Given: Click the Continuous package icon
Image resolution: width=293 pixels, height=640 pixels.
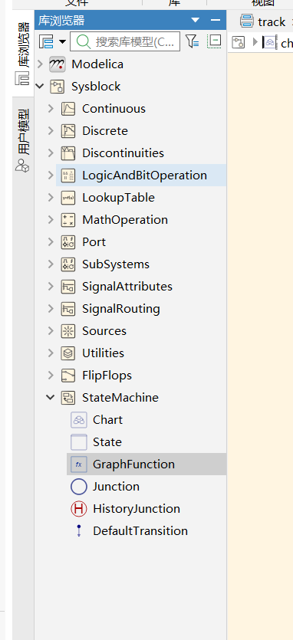Looking at the screenshot, I should tap(68, 109).
